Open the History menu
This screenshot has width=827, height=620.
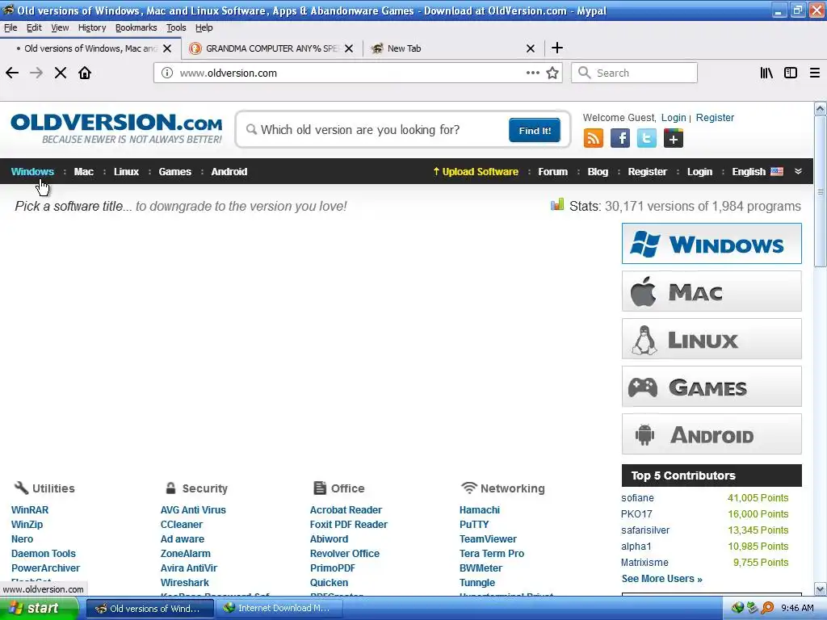pos(92,27)
